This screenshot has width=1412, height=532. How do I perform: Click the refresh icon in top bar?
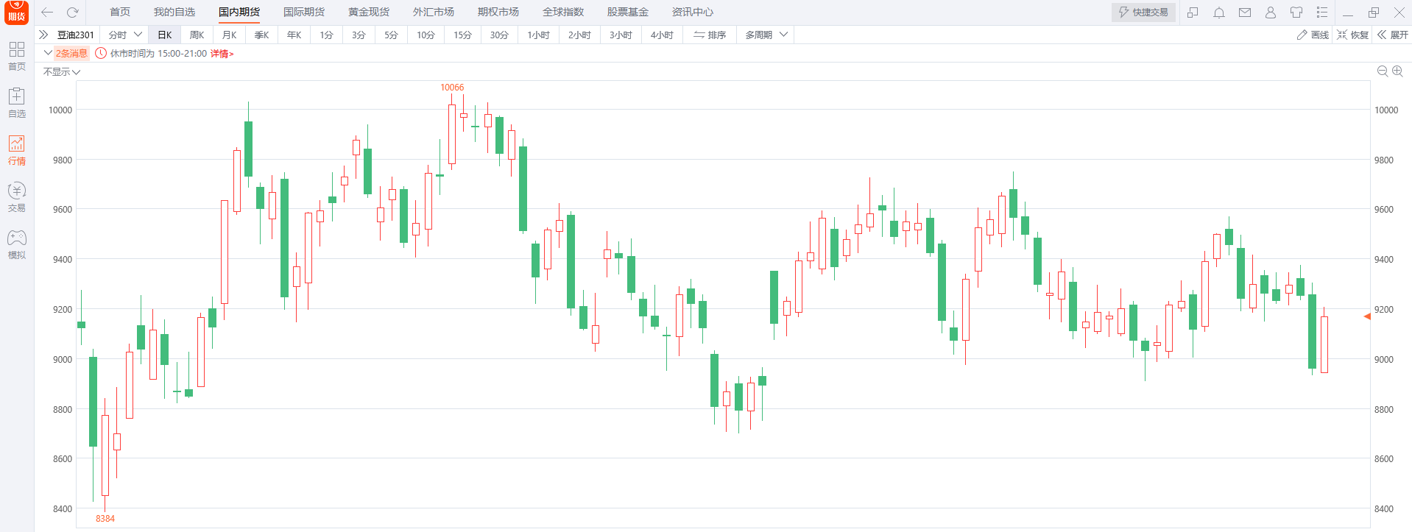pyautogui.click(x=72, y=12)
